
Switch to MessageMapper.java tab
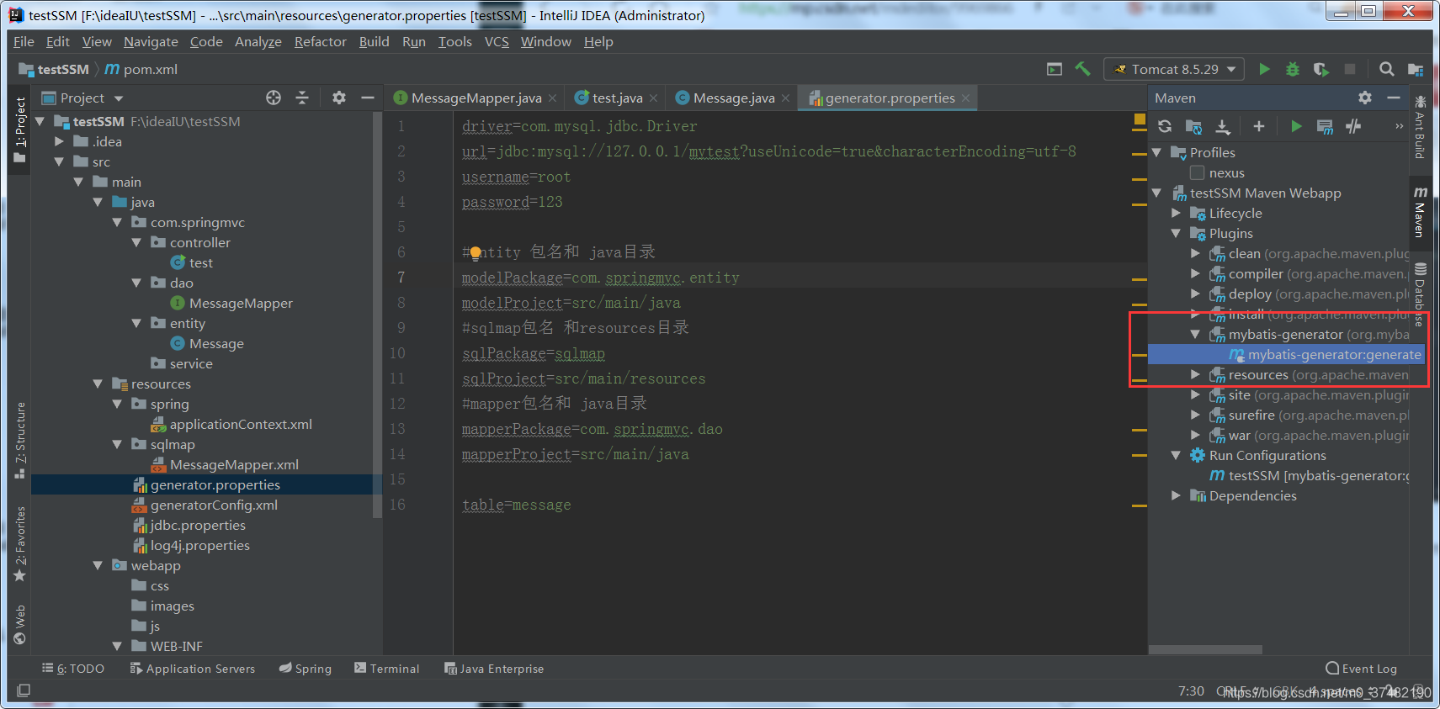[476, 98]
